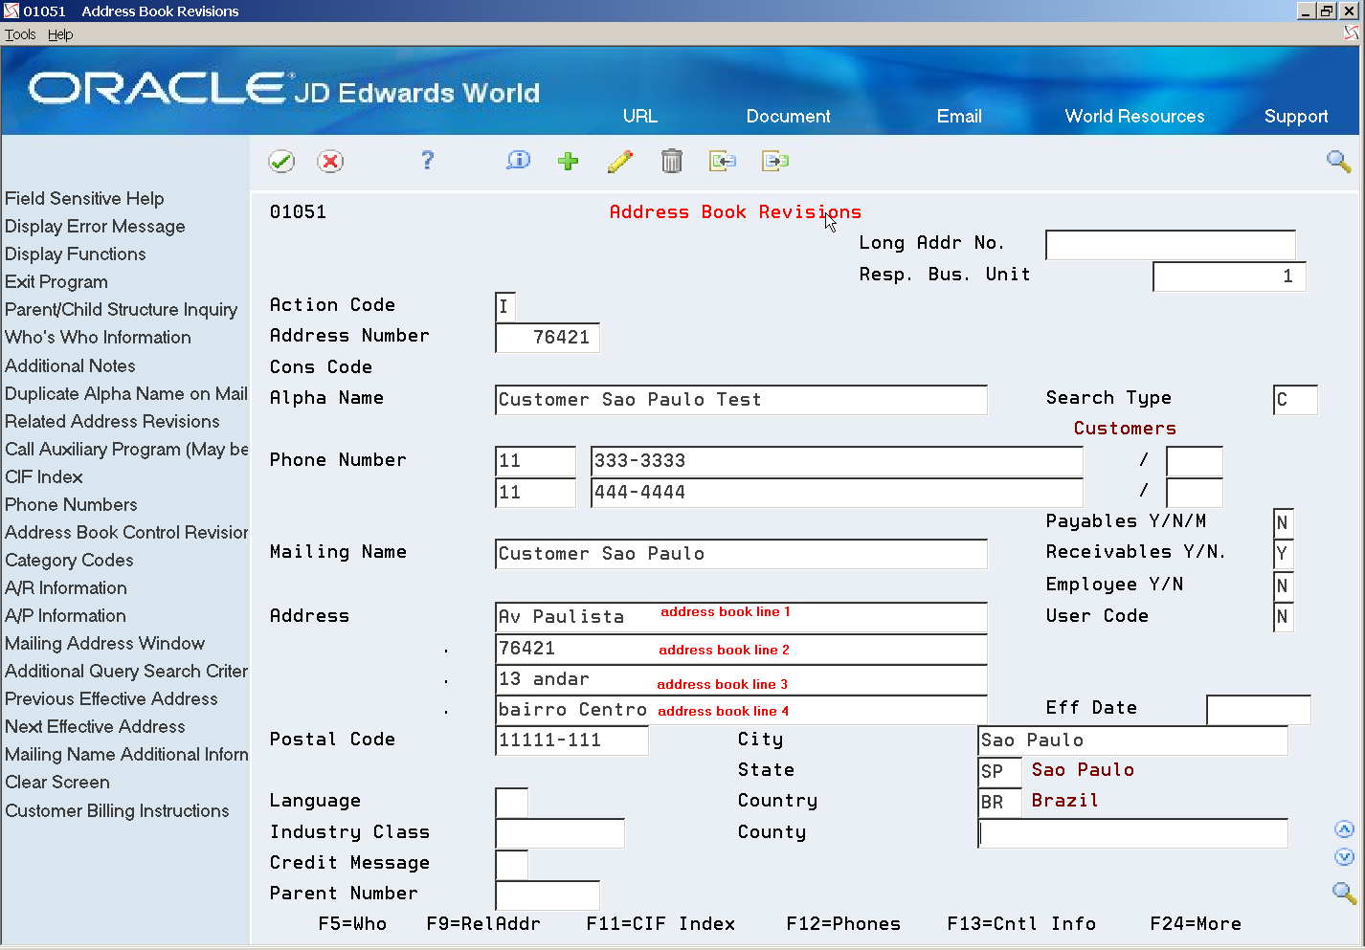Click the toolbar icon with right-pointing arrow
This screenshot has width=1365, height=950.
pyautogui.click(x=775, y=161)
